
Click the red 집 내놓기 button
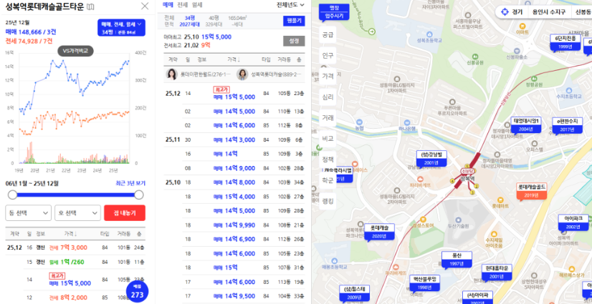[x=125, y=213]
